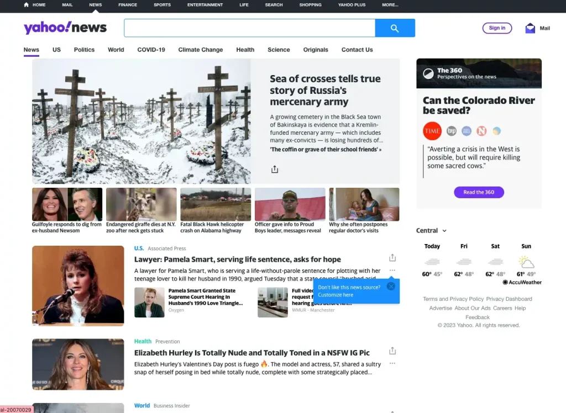Open the Careers footer link

click(502, 308)
